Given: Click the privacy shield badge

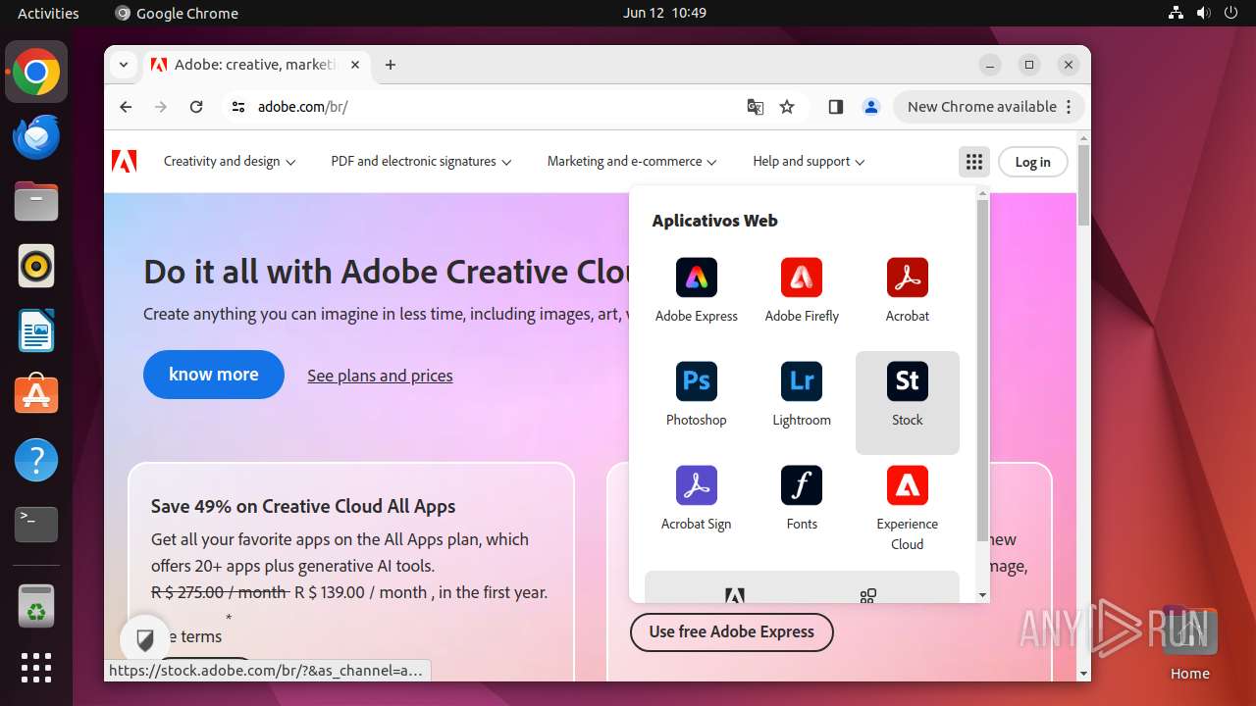Looking at the screenshot, I should tap(145, 641).
